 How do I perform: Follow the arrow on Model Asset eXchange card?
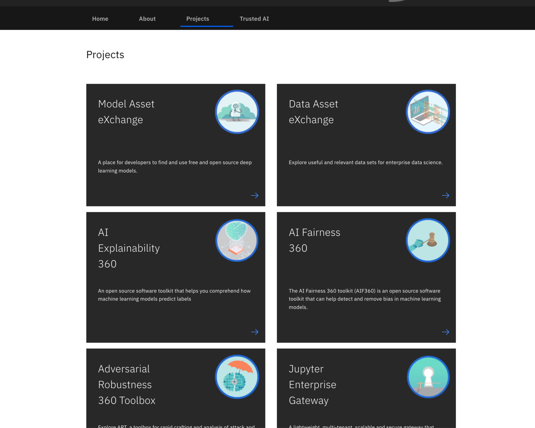pyautogui.click(x=255, y=195)
